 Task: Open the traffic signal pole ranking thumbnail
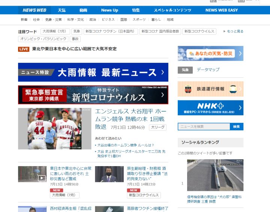(x=215, y=175)
